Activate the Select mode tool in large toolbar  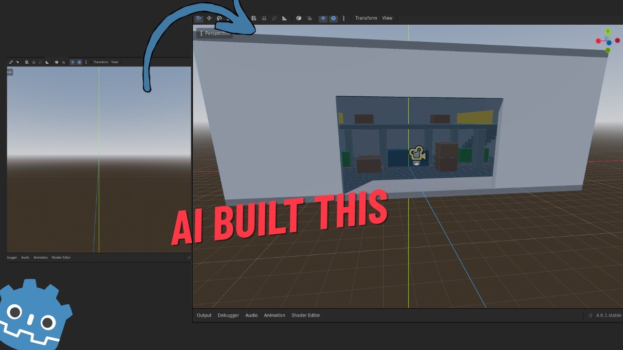(199, 18)
